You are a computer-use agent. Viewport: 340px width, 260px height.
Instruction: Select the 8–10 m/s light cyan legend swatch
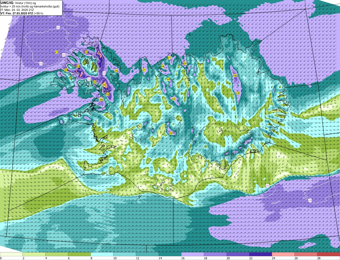(102, 254)
